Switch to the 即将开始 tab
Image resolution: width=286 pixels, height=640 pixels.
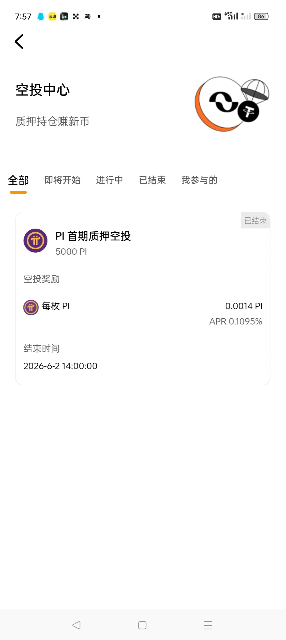[x=62, y=180]
